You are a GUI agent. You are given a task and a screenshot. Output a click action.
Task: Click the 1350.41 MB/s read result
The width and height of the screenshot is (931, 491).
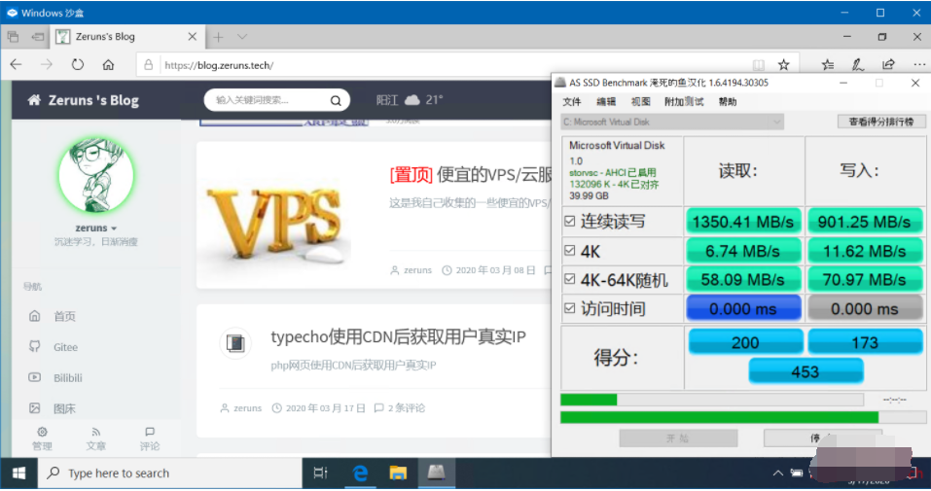[x=743, y=222]
